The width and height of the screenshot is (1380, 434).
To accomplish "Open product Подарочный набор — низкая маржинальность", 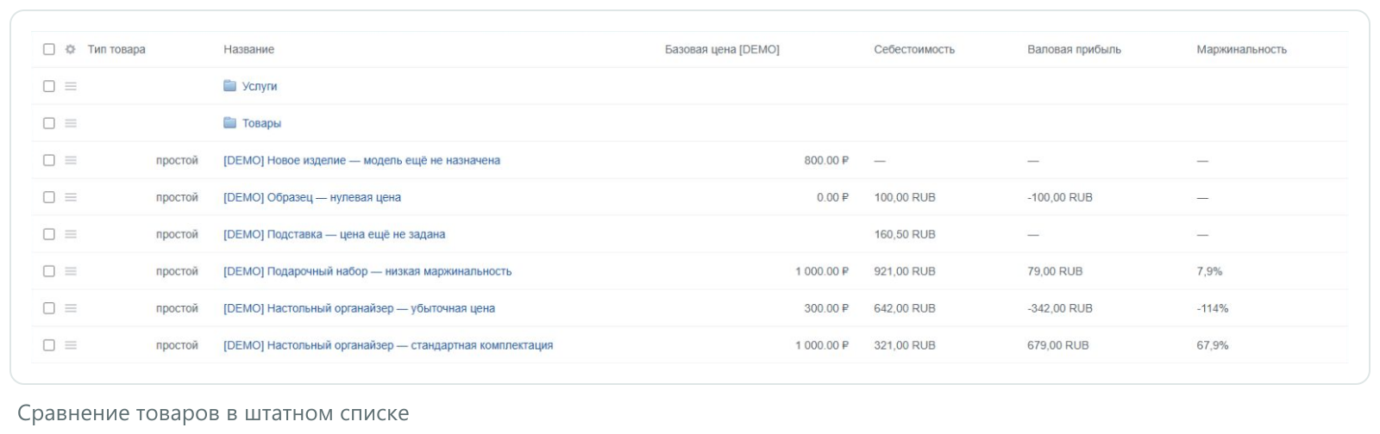I will tap(367, 271).
